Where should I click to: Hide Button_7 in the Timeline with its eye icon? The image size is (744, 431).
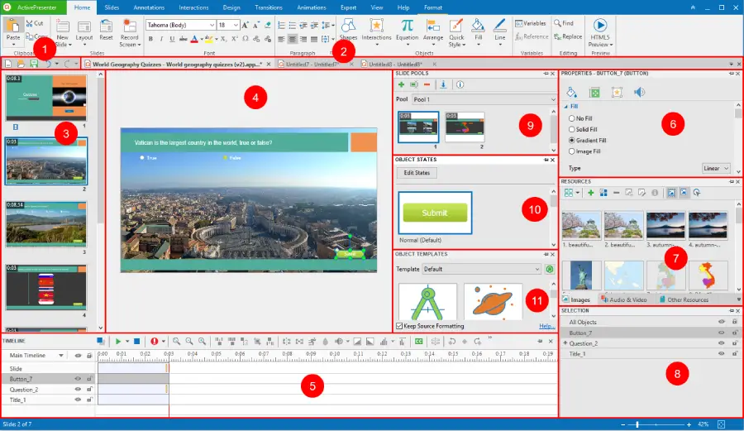pos(78,379)
